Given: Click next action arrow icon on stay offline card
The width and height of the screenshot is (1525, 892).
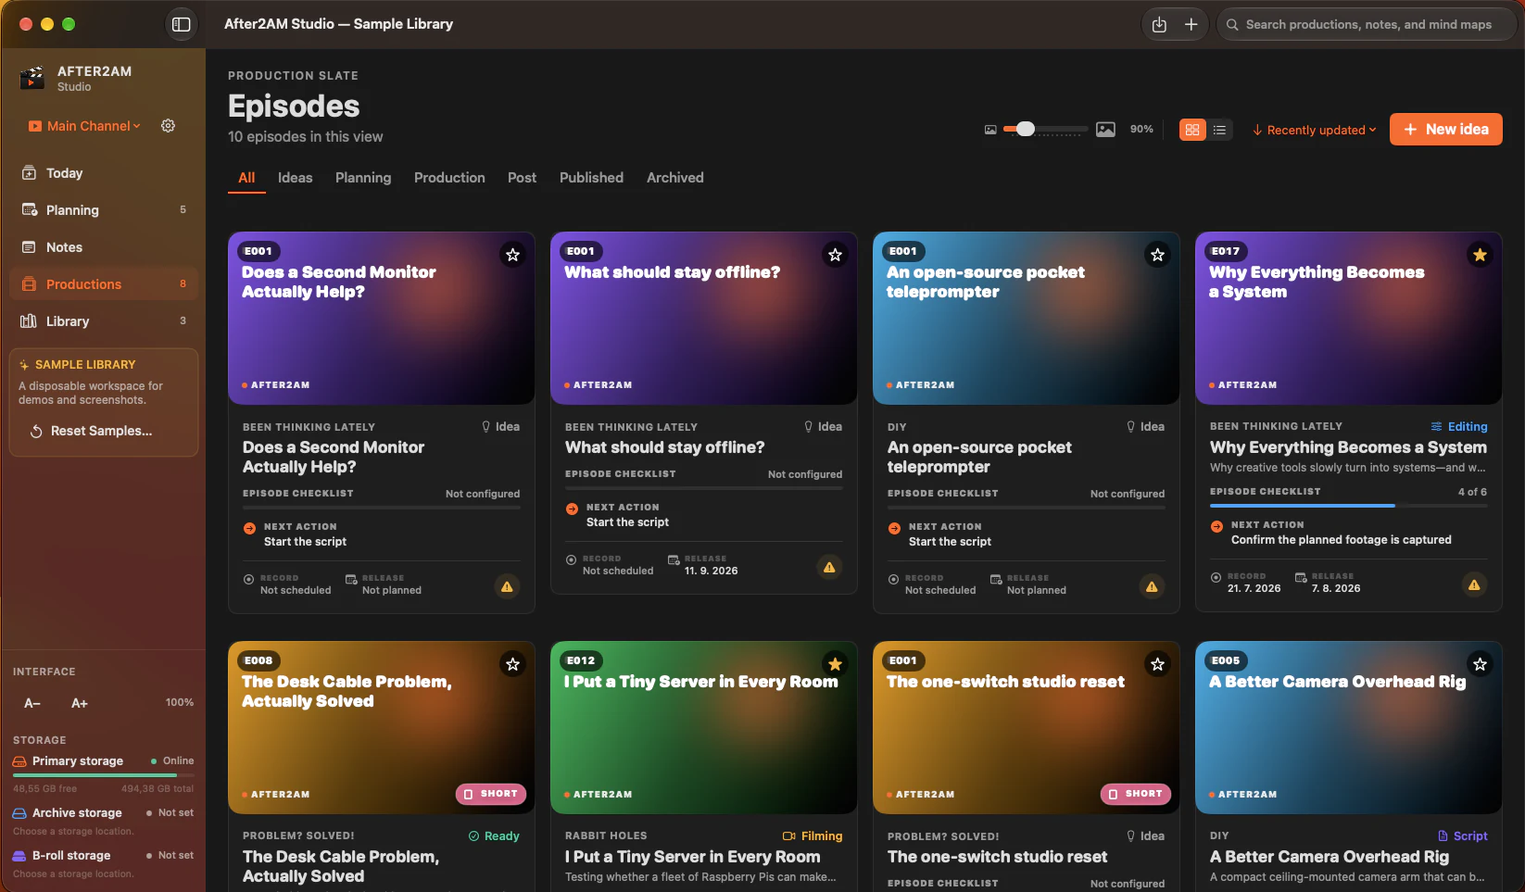Looking at the screenshot, I should pos(572,509).
